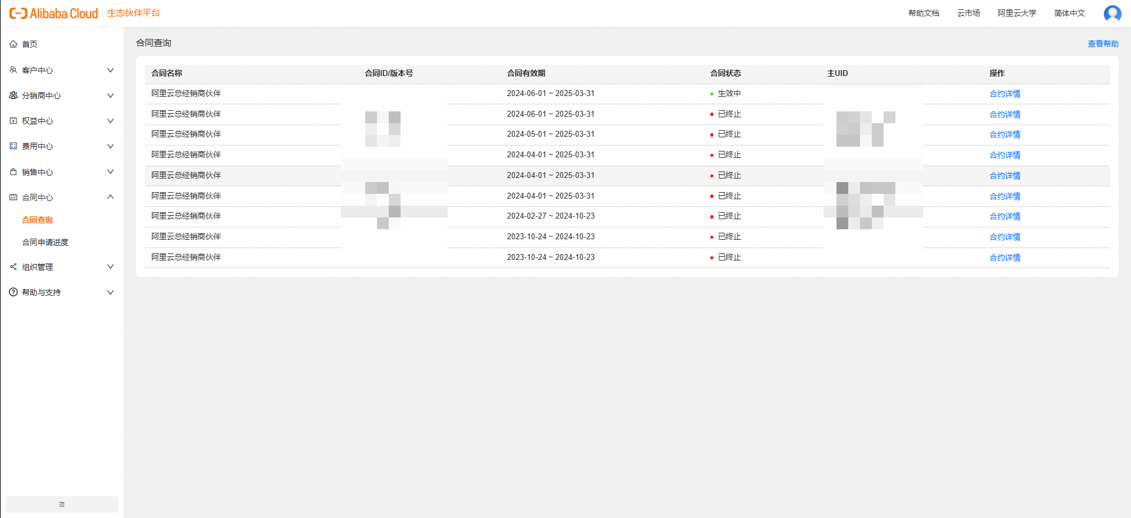Click the 权益中心 icon

tap(14, 121)
